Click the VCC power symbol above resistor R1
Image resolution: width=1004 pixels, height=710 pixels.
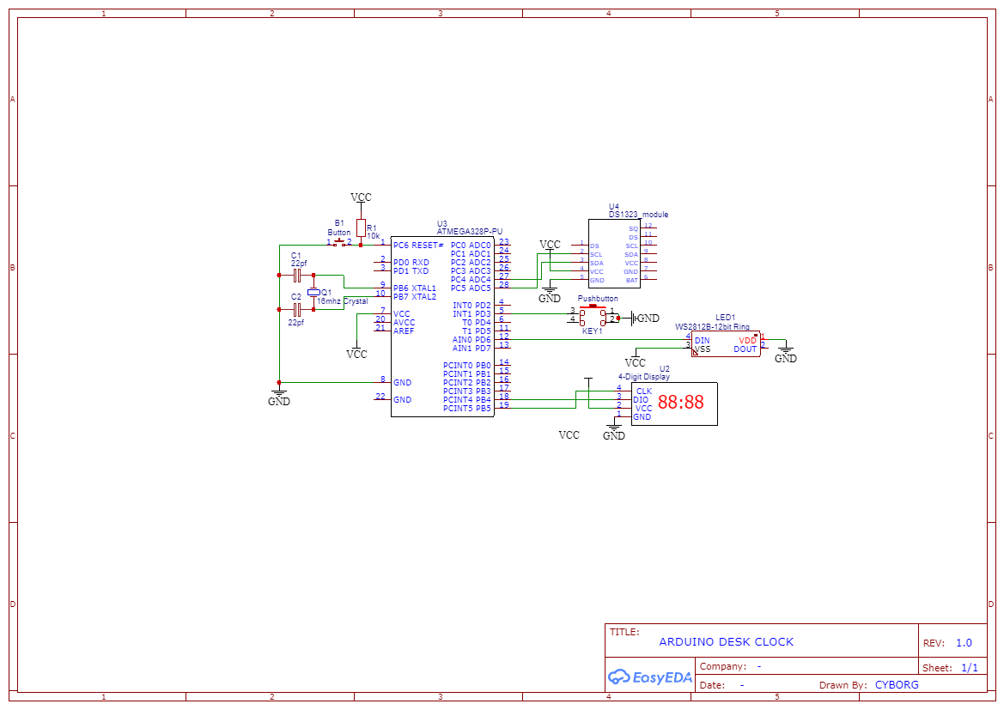360,198
